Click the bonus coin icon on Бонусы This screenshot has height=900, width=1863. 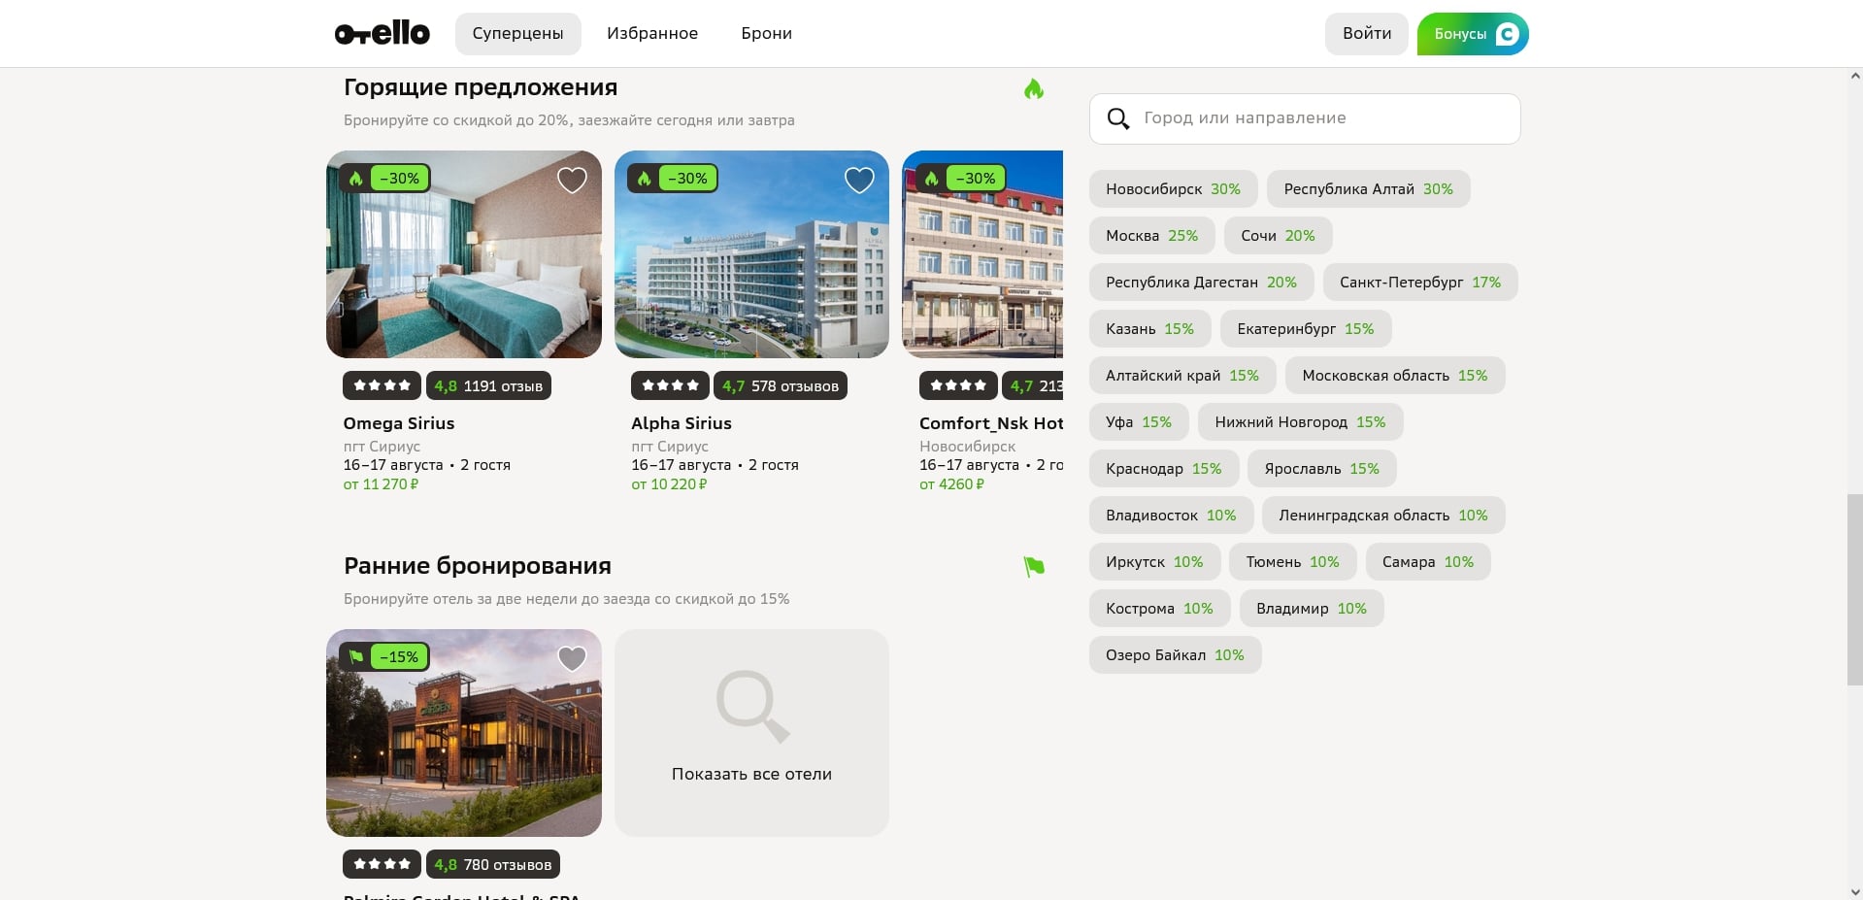[x=1507, y=34]
